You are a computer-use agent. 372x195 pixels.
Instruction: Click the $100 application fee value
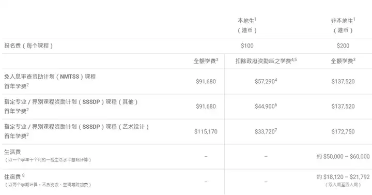(247, 46)
